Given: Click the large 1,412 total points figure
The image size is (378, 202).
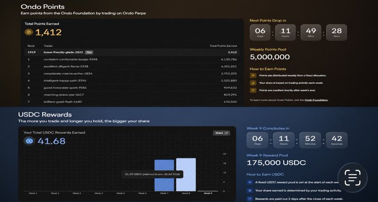Looking at the screenshot, I should click(48, 32).
